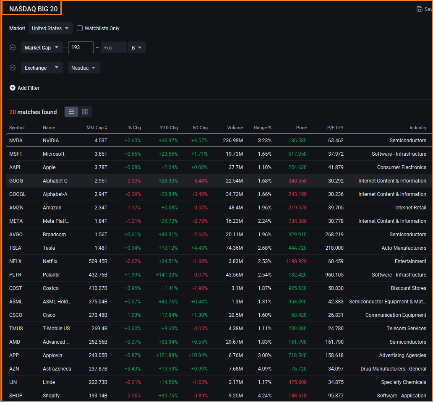
Task: Click the Add Filter plus icon
Action: coord(13,88)
